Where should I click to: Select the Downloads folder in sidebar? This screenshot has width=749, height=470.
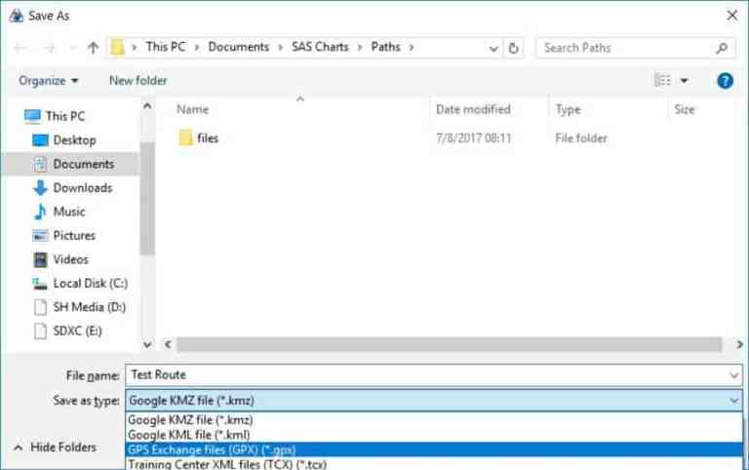click(82, 187)
